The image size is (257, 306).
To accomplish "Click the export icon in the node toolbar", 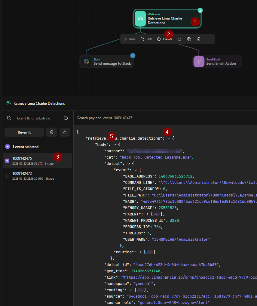I will pyautogui.click(x=179, y=39).
